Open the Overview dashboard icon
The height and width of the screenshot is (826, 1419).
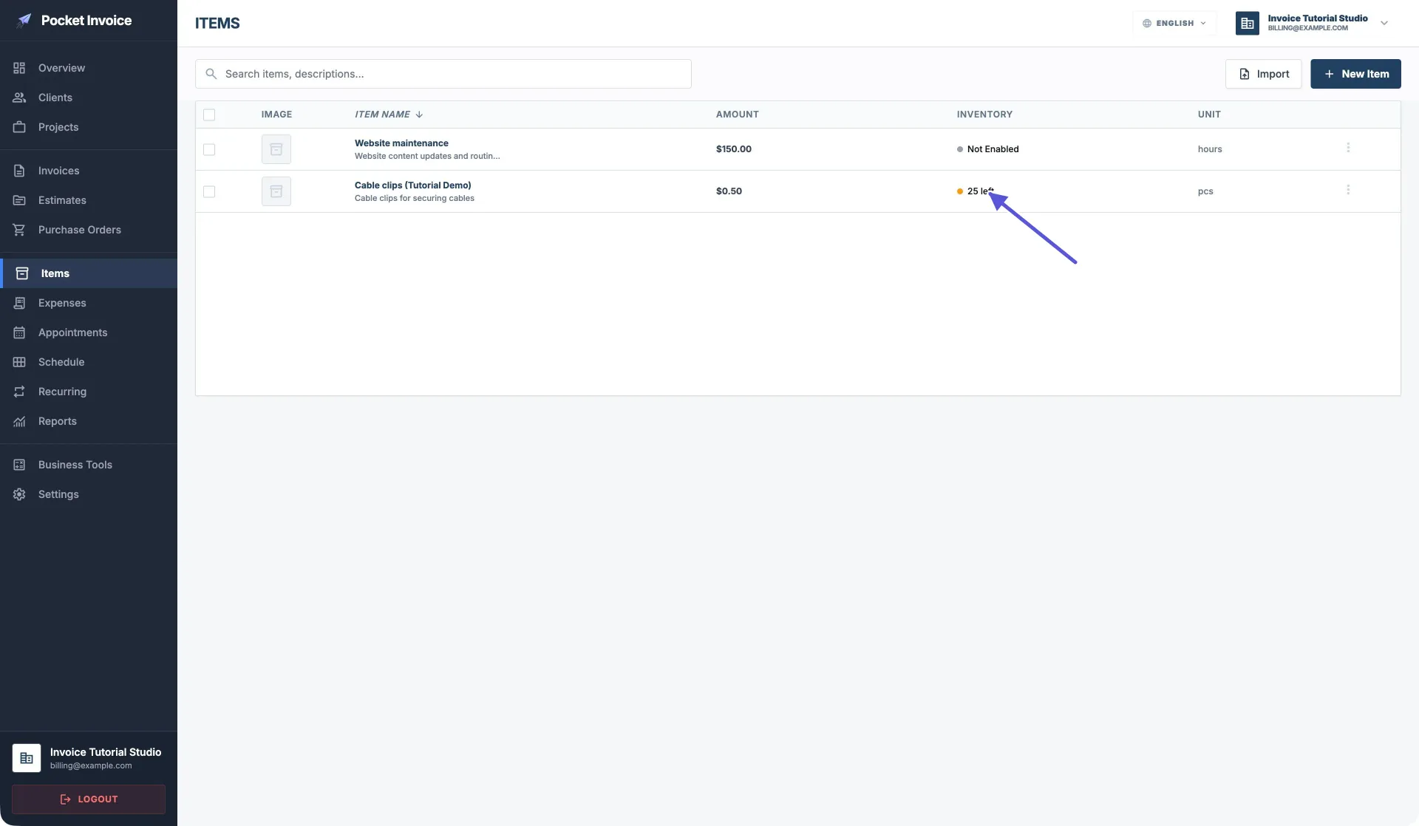(x=19, y=68)
